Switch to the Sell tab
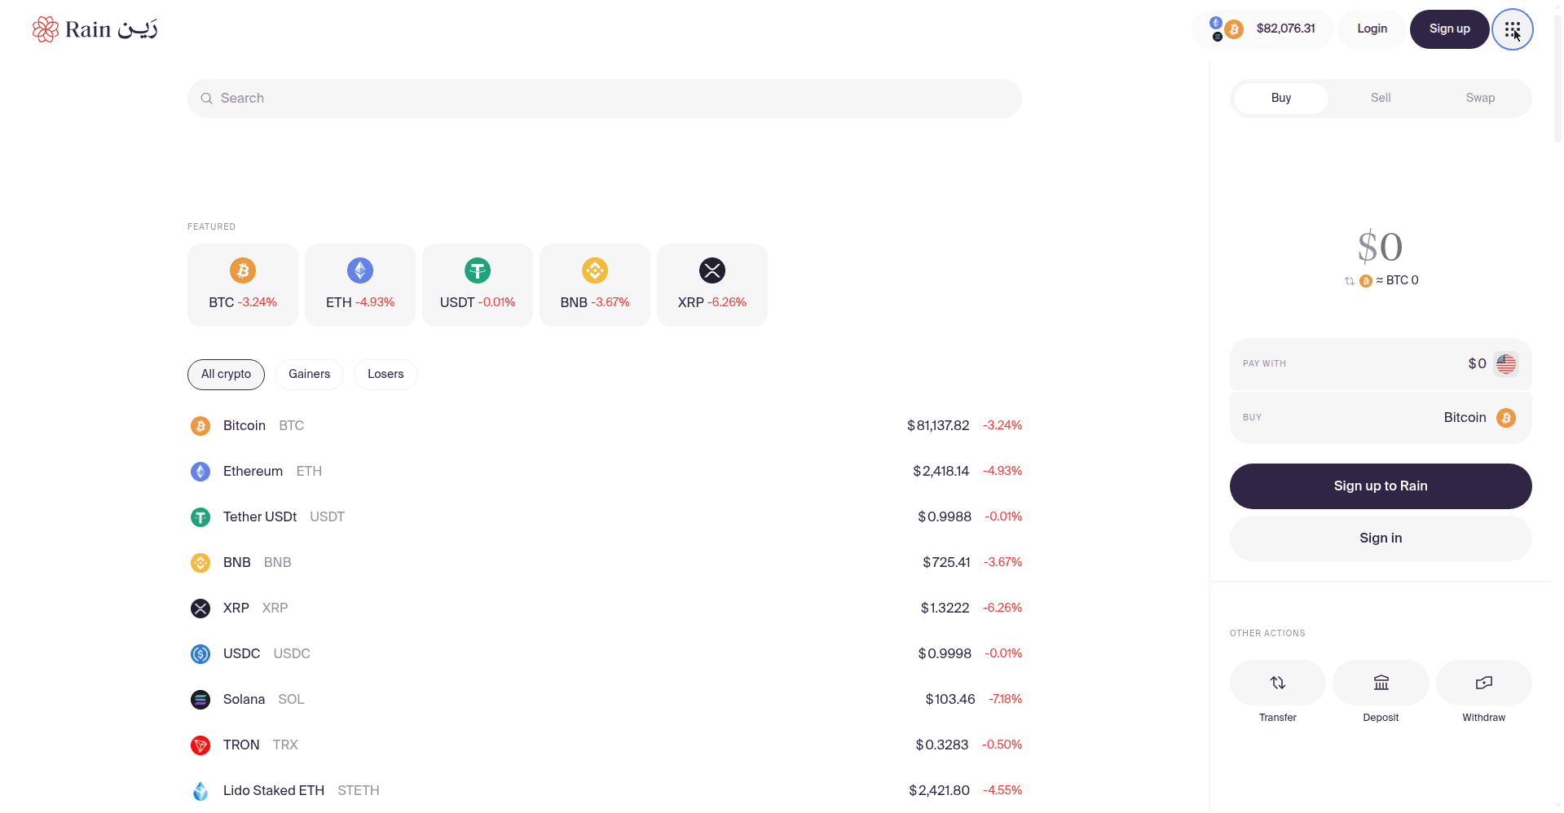Viewport: 1564px width, 813px height. tap(1381, 98)
